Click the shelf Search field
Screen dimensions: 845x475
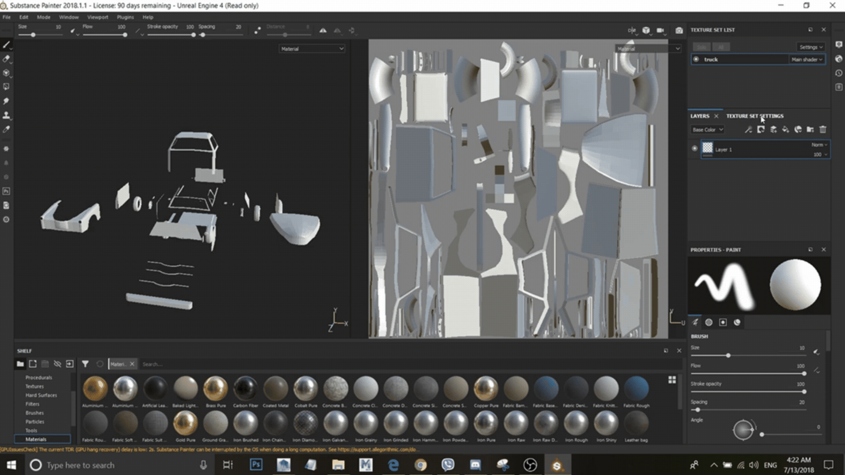[409, 364]
